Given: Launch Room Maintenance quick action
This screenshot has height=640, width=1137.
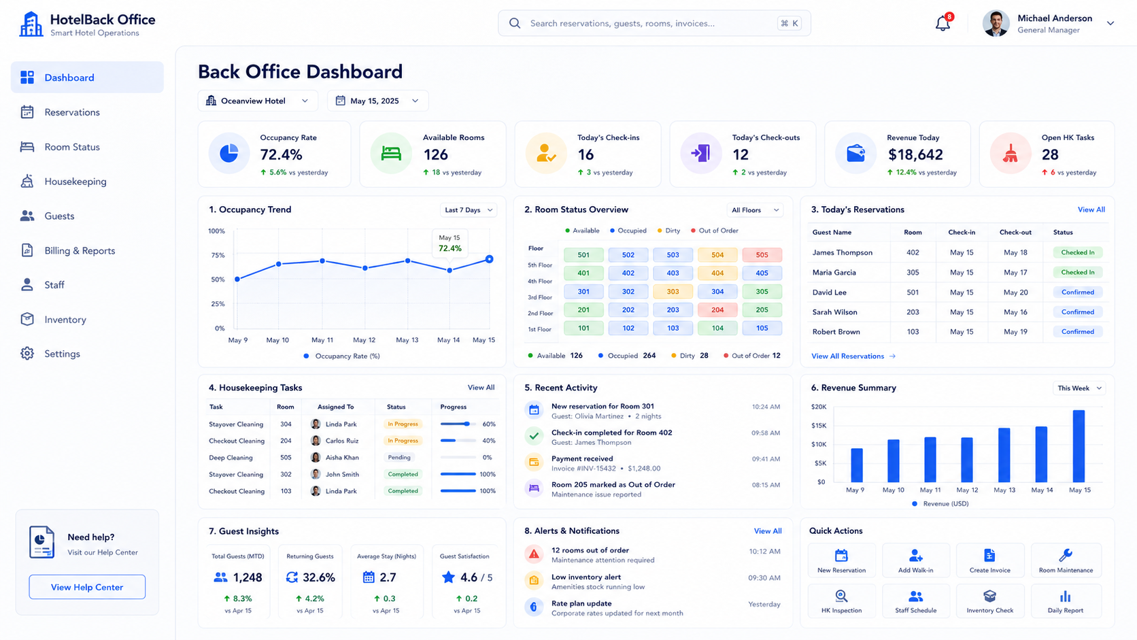Looking at the screenshot, I should click(x=1066, y=560).
